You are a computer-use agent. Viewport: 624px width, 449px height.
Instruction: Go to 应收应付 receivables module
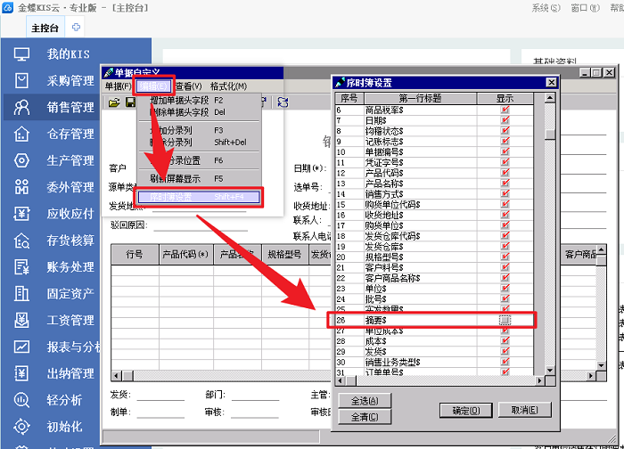coord(70,215)
